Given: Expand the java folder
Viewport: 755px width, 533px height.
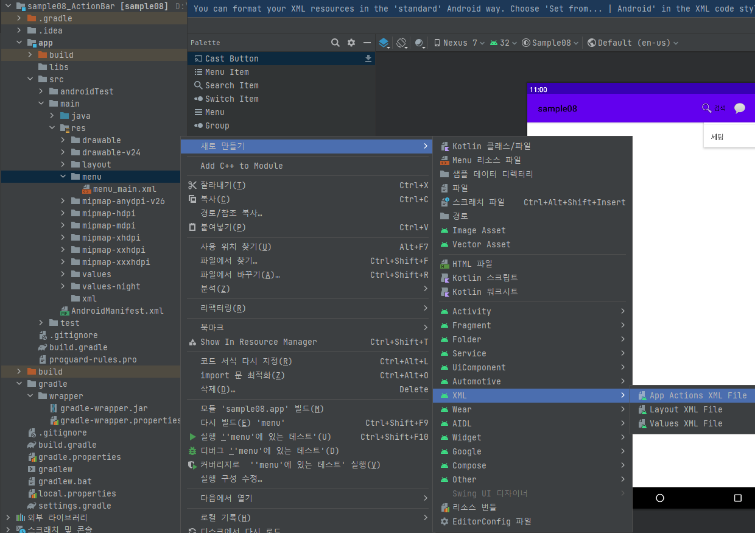Looking at the screenshot, I should coord(53,116).
